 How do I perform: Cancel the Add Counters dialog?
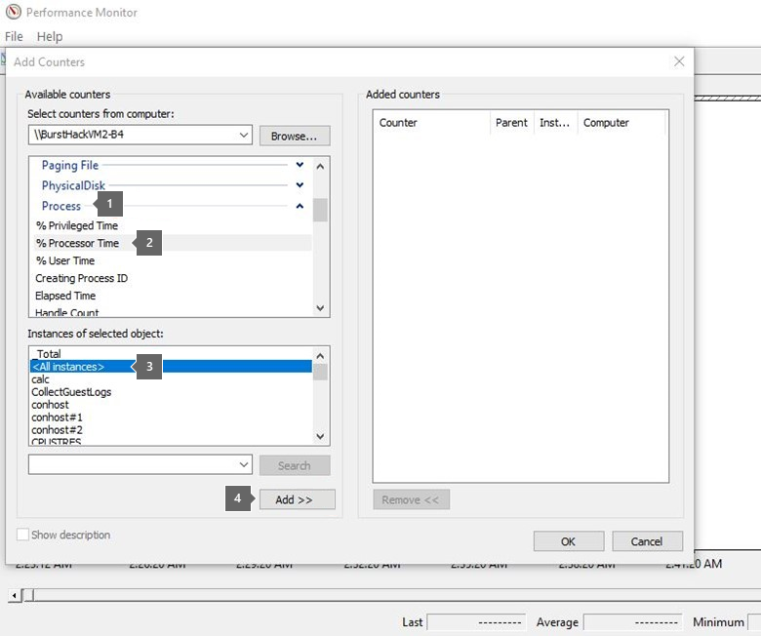[x=646, y=541]
